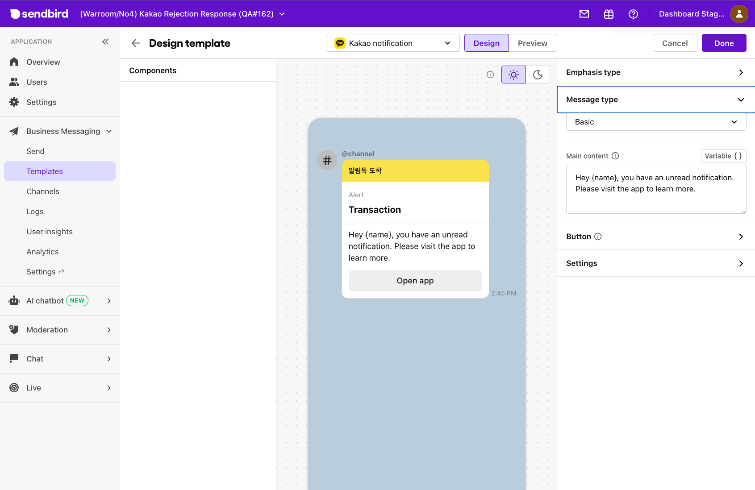Insert a Variable in main content
Image resolution: width=755 pixels, height=490 pixels.
pyautogui.click(x=724, y=156)
